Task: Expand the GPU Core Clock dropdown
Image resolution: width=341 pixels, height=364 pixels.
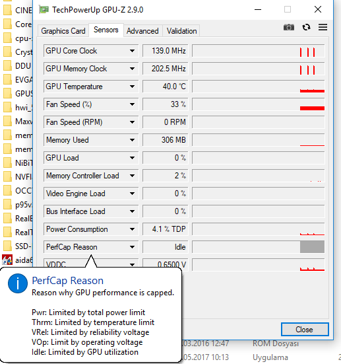Action: tap(132, 51)
